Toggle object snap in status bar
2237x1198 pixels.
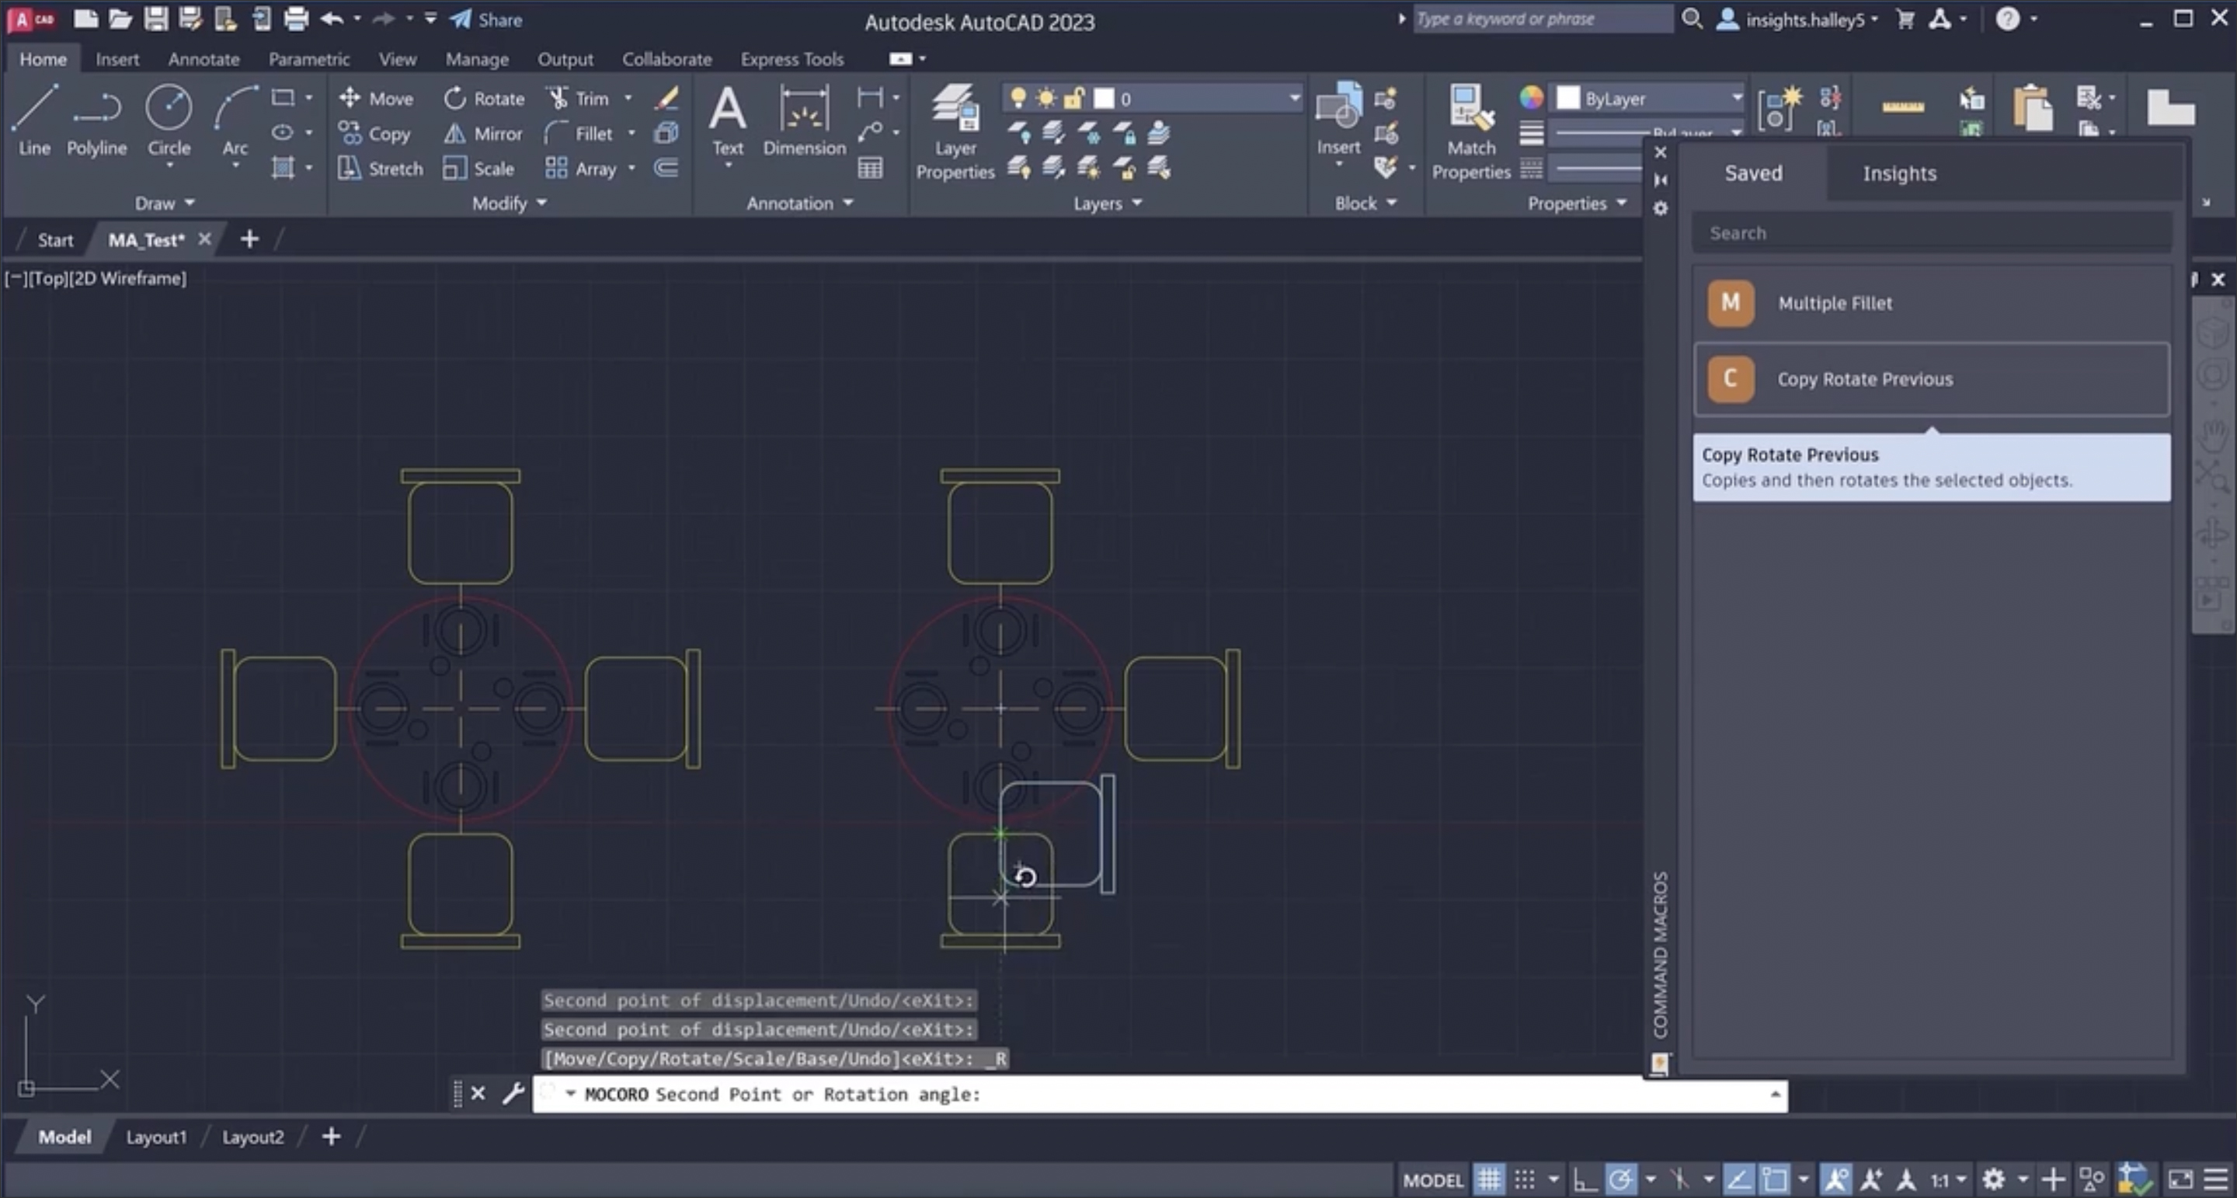point(1775,1179)
